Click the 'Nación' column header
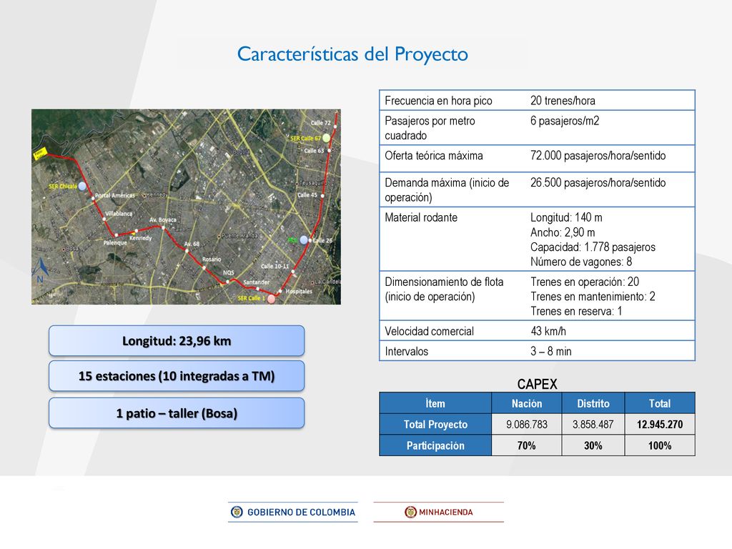Viewport: 732px width, 549px height. (x=527, y=403)
